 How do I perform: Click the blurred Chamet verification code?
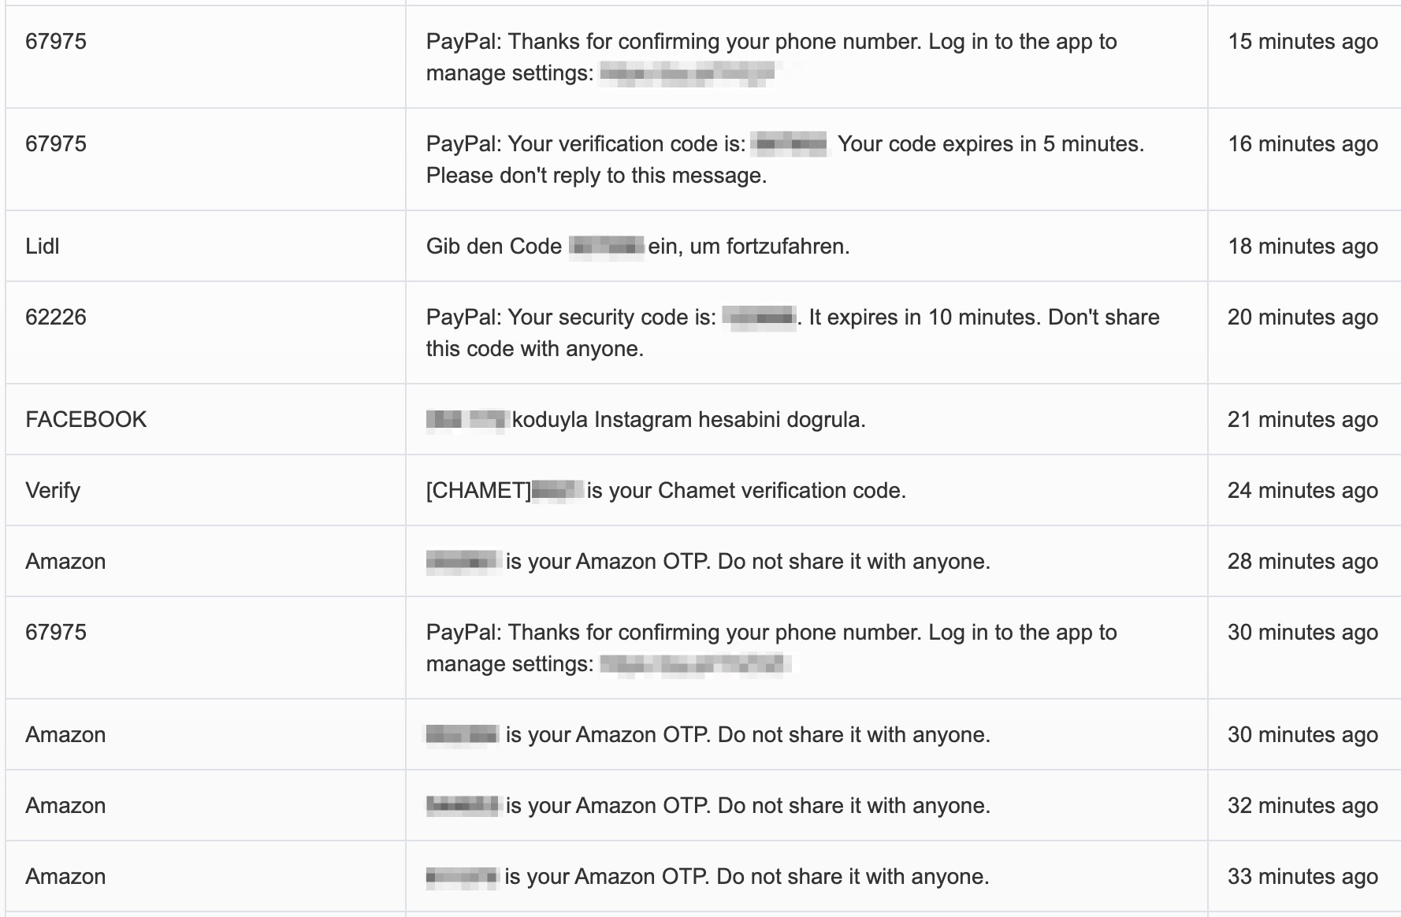click(558, 491)
